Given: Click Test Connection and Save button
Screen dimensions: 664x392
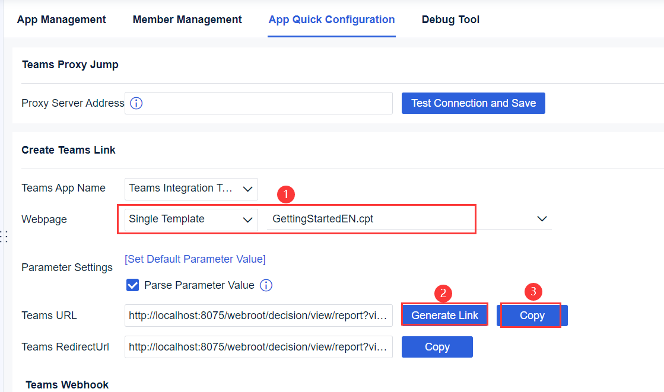Looking at the screenshot, I should click(x=474, y=103).
